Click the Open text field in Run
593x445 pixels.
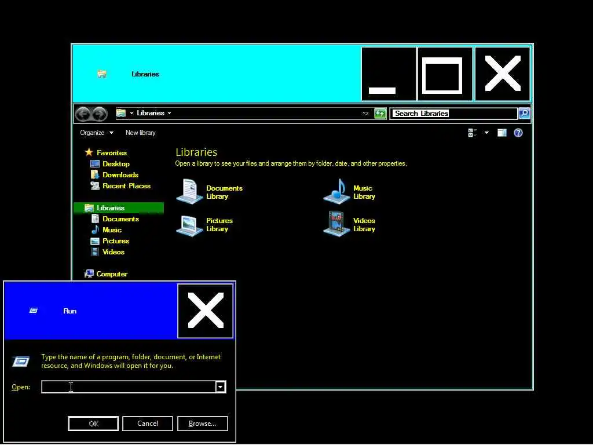[x=129, y=386]
